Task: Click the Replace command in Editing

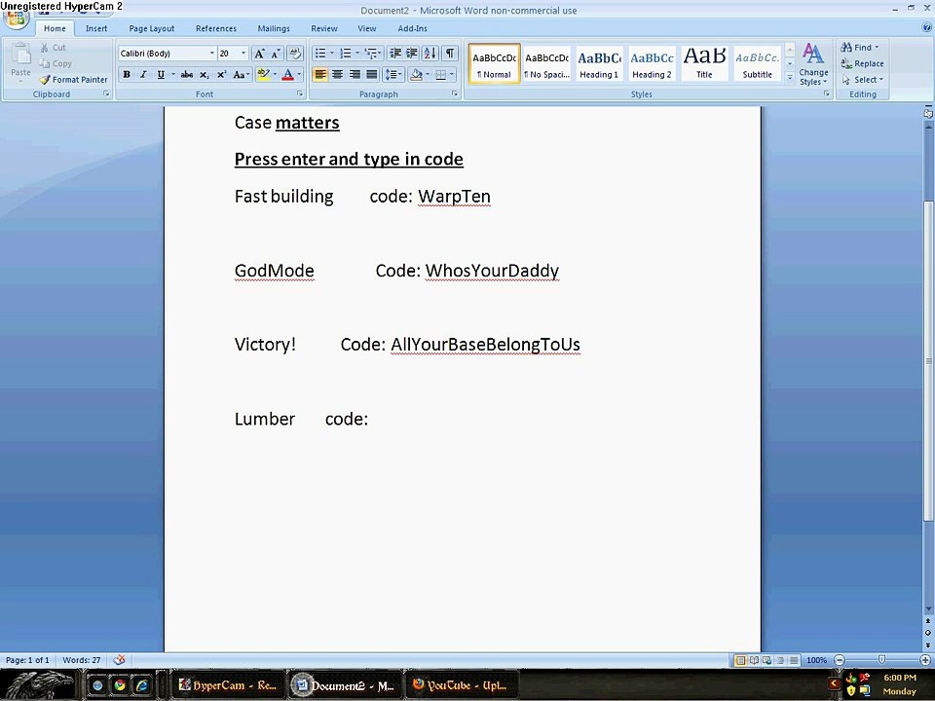Action: (x=862, y=63)
